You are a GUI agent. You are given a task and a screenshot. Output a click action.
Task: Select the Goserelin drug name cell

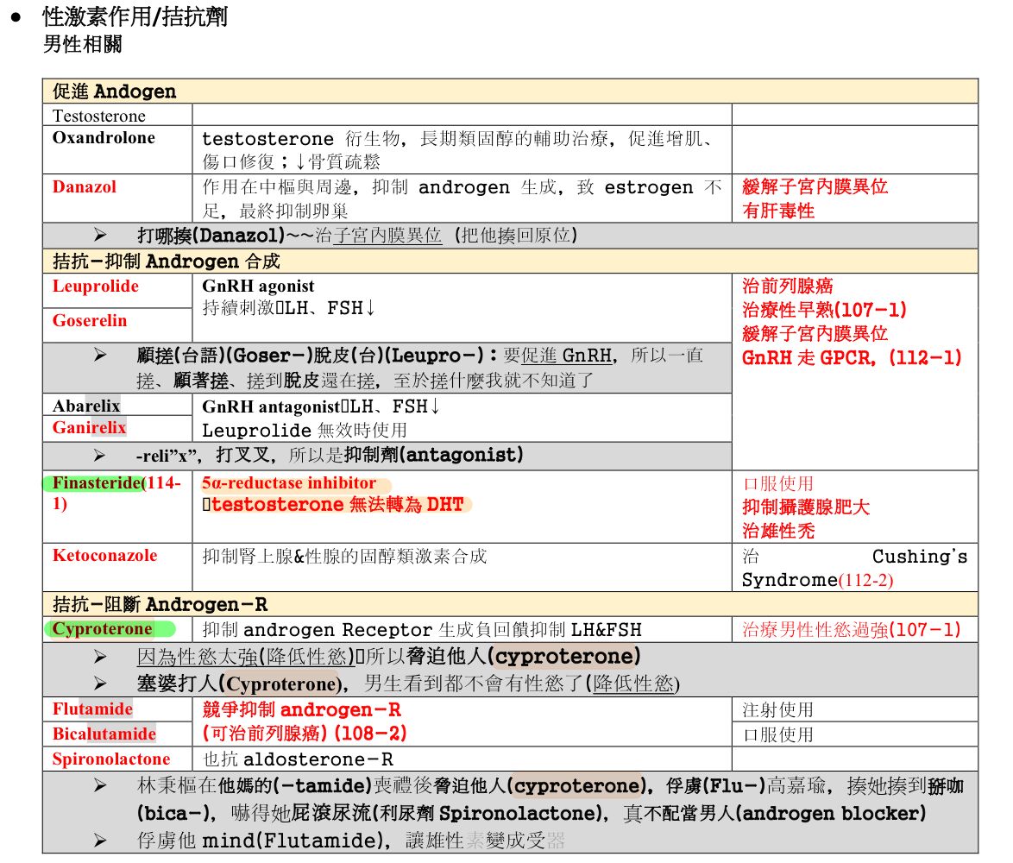tap(90, 321)
